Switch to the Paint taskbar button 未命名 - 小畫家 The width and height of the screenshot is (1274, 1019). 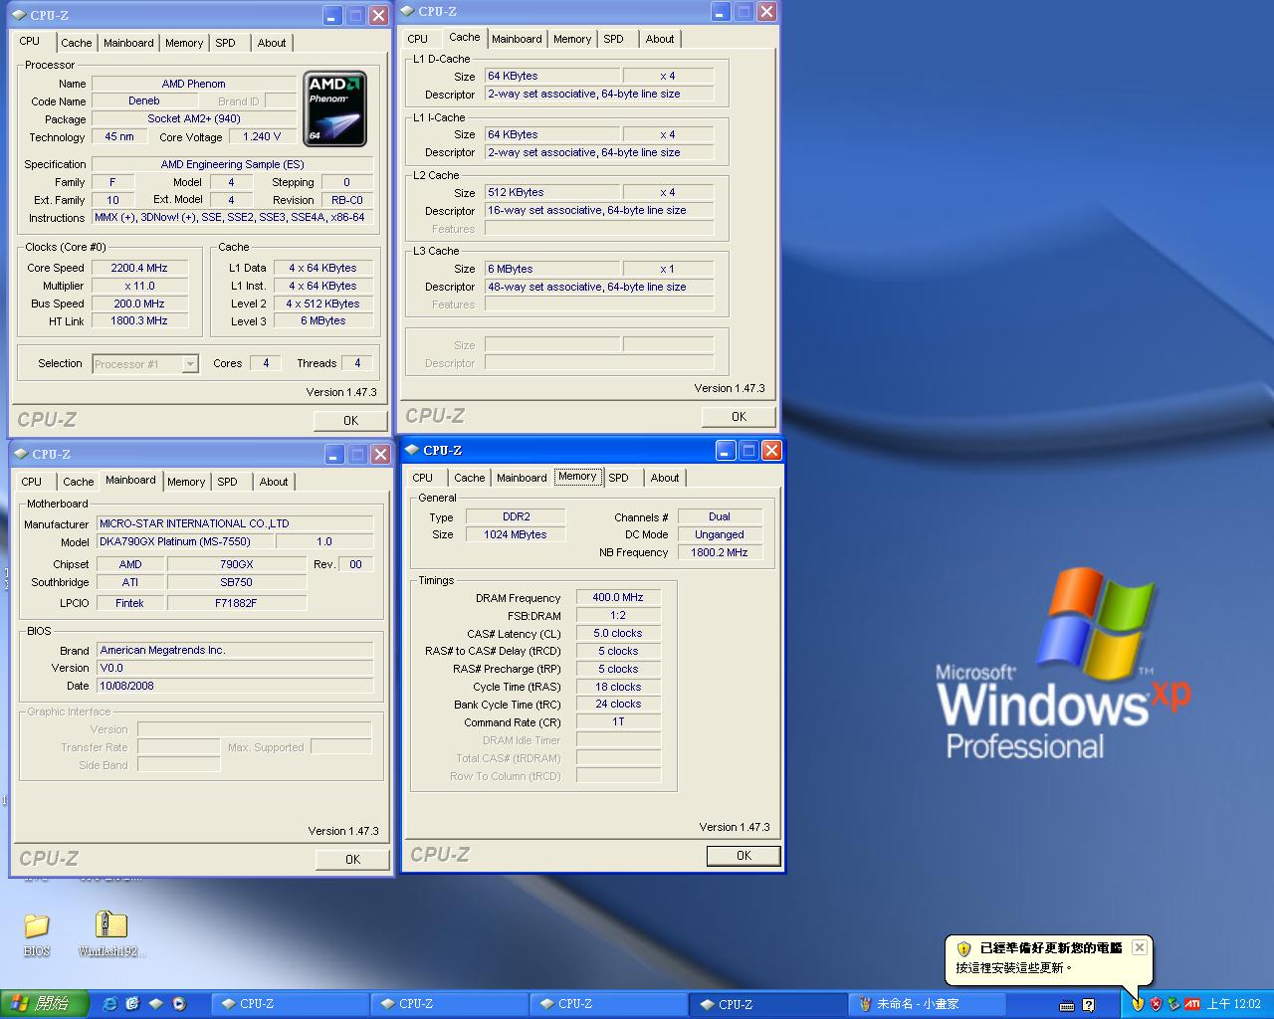click(928, 1004)
